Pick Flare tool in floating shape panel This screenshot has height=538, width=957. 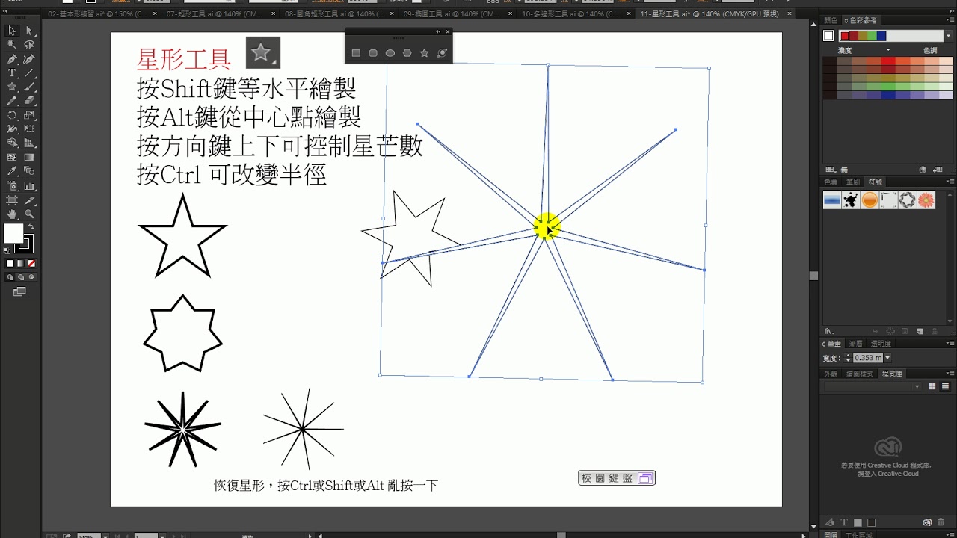(x=442, y=53)
